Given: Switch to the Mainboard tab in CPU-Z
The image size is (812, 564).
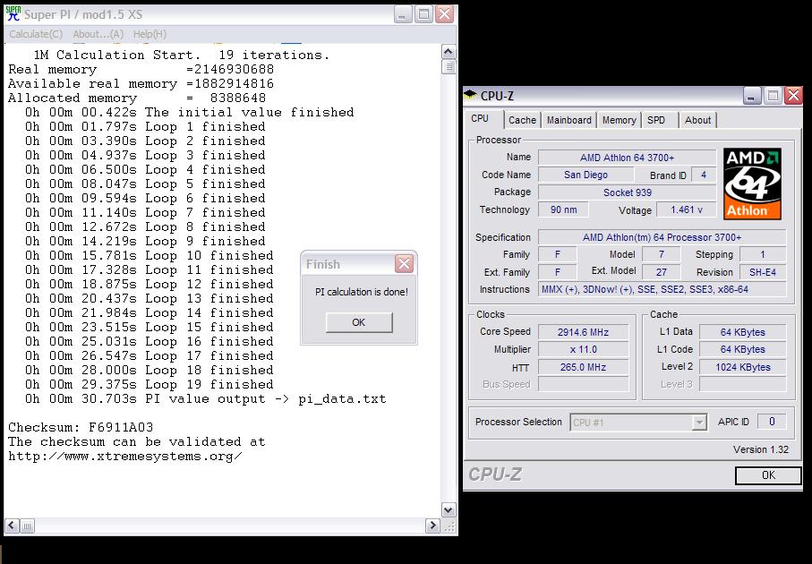Looking at the screenshot, I should [568, 120].
